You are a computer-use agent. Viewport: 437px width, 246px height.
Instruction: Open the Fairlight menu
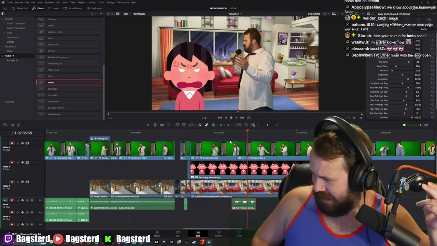111,2
